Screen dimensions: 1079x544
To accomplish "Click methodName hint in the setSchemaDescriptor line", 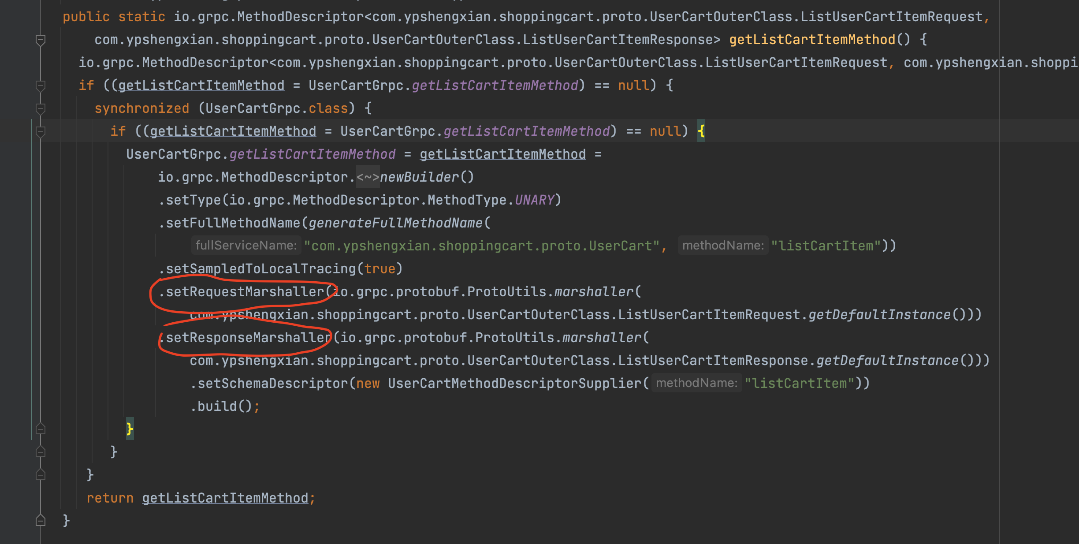I will [696, 383].
